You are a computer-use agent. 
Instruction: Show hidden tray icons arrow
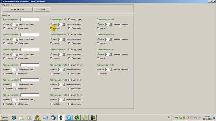click(173, 118)
